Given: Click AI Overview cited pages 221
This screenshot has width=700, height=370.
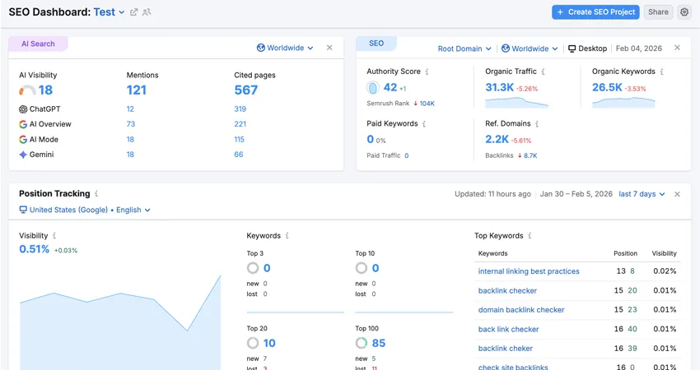Looking at the screenshot, I should tap(240, 124).
